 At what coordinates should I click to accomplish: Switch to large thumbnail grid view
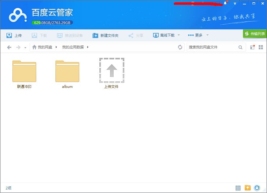tap(261, 47)
